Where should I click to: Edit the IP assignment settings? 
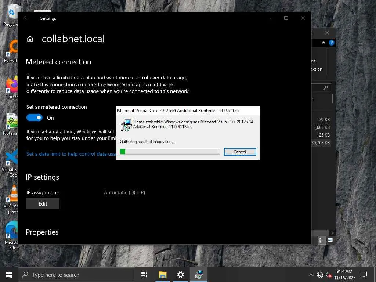coord(43,203)
